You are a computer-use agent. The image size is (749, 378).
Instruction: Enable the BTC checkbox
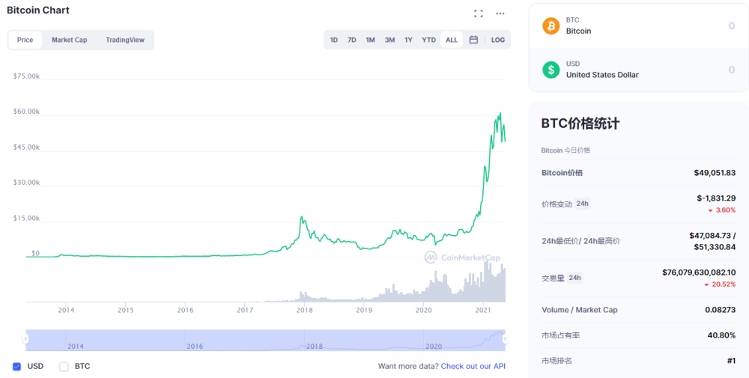point(64,367)
